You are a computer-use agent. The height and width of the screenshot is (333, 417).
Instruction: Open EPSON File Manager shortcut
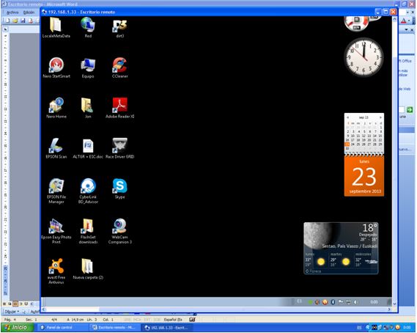(x=56, y=191)
